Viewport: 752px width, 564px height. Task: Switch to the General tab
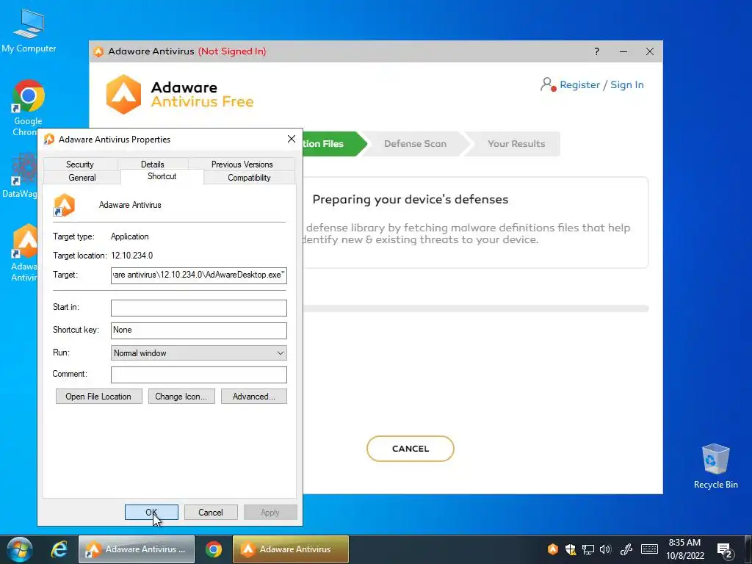(82, 178)
